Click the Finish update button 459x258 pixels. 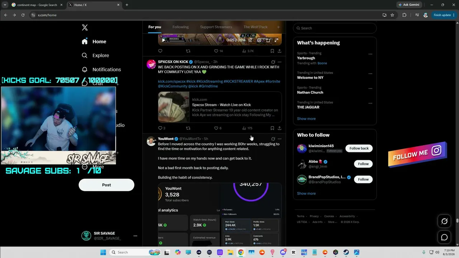tap(444, 15)
